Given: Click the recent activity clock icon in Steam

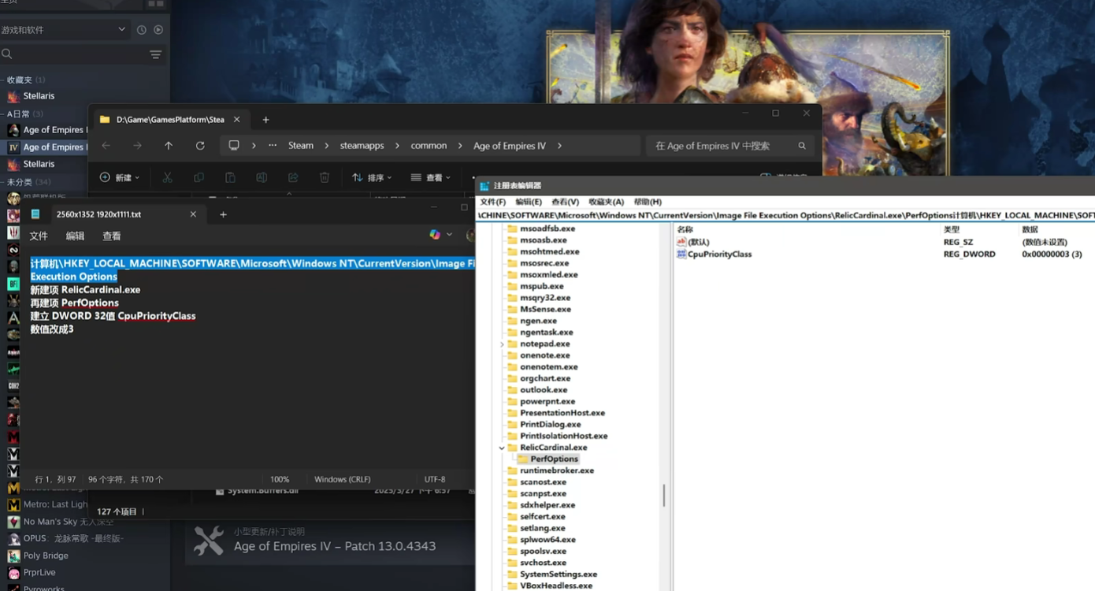Looking at the screenshot, I should click(x=142, y=30).
